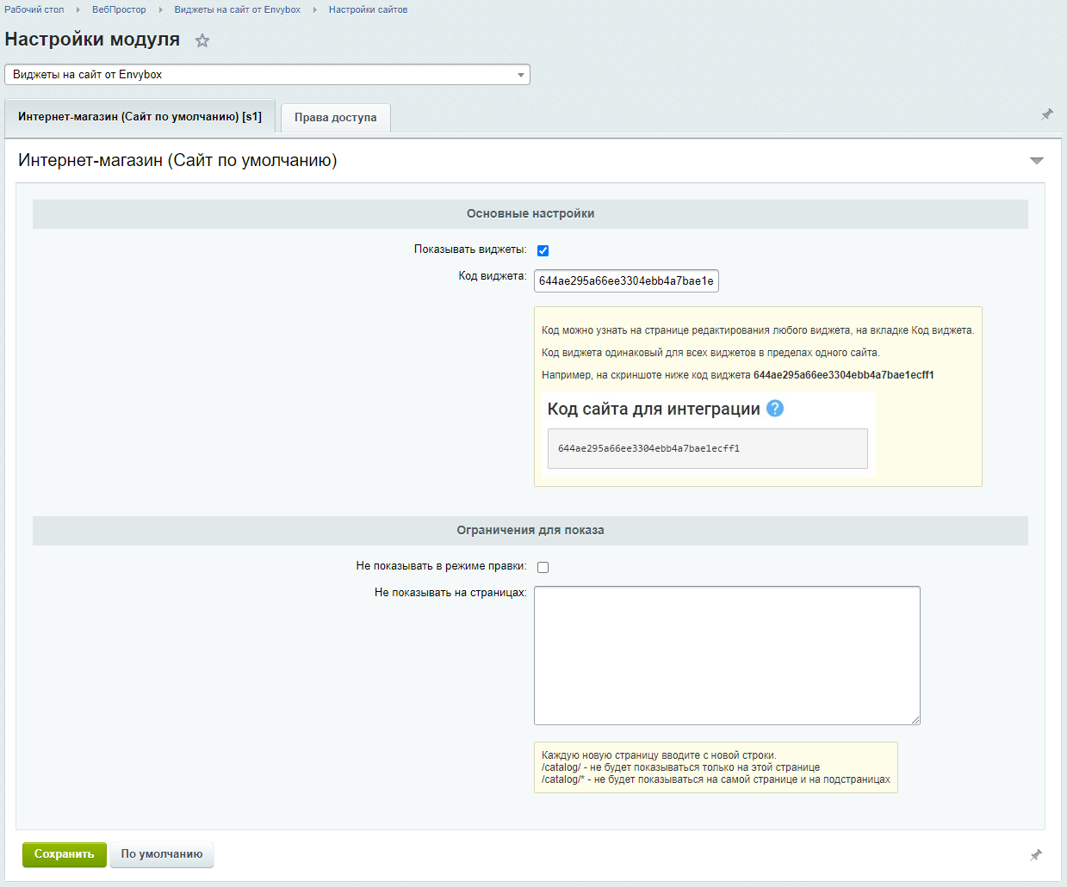Image resolution: width=1067 pixels, height=887 pixels.
Task: Click the Код виджета input field
Action: (626, 281)
